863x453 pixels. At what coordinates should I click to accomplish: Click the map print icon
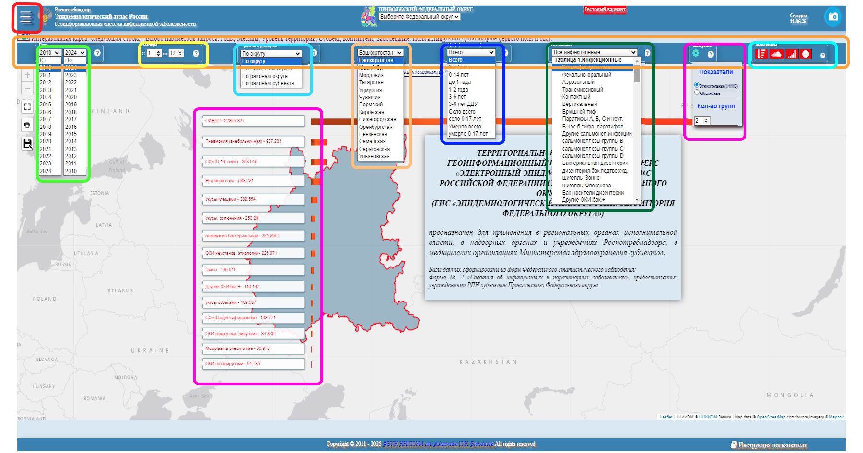[x=27, y=125]
